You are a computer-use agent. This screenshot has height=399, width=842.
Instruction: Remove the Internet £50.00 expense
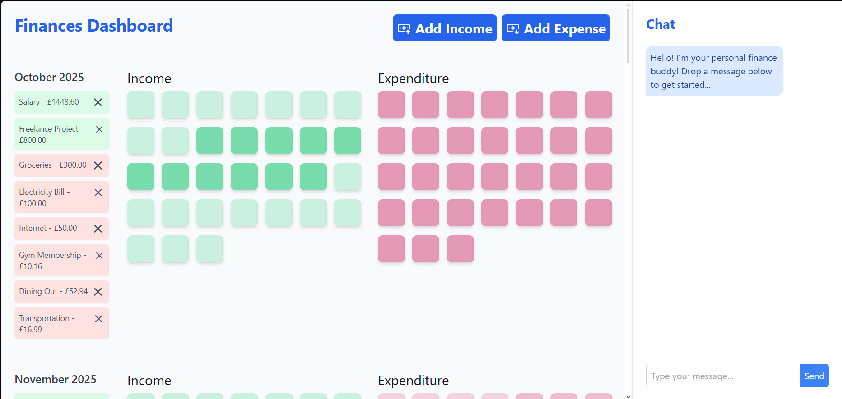[x=98, y=229]
